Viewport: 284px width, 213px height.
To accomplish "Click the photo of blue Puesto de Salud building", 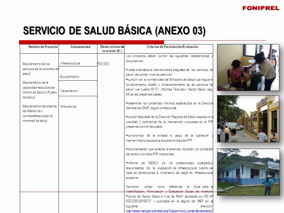I will 248,172.
